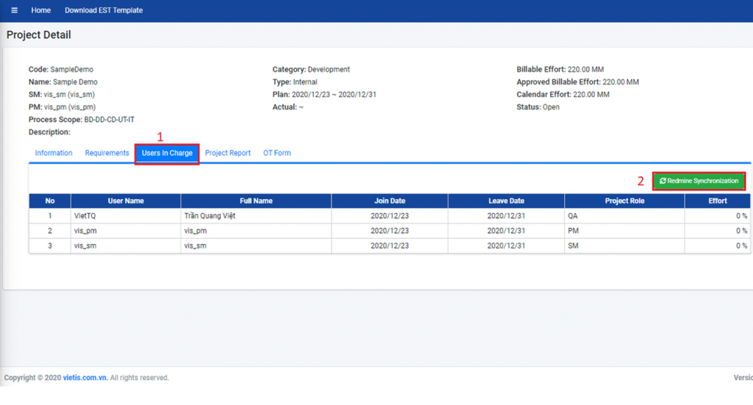Open the Project Report tab
This screenshot has width=753, height=405.
(228, 153)
